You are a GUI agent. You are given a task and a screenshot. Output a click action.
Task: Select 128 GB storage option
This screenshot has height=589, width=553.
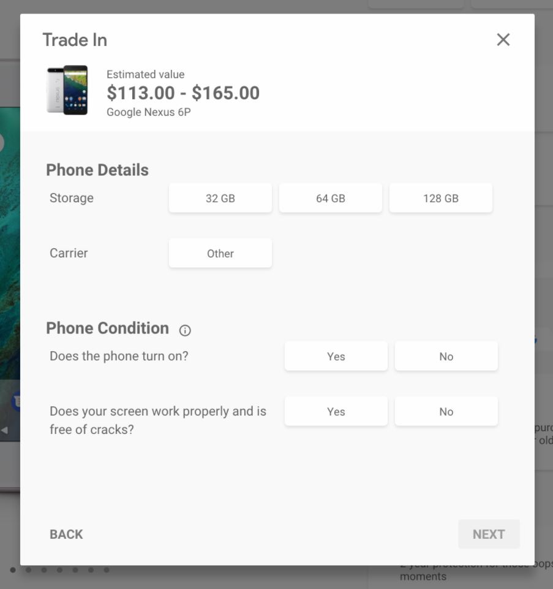[441, 198]
